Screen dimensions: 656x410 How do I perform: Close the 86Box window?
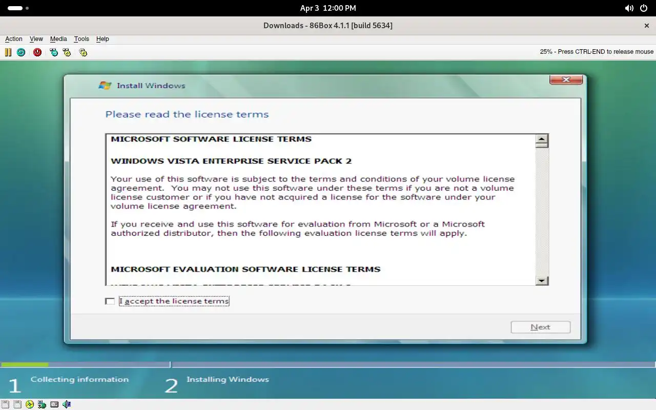646,25
